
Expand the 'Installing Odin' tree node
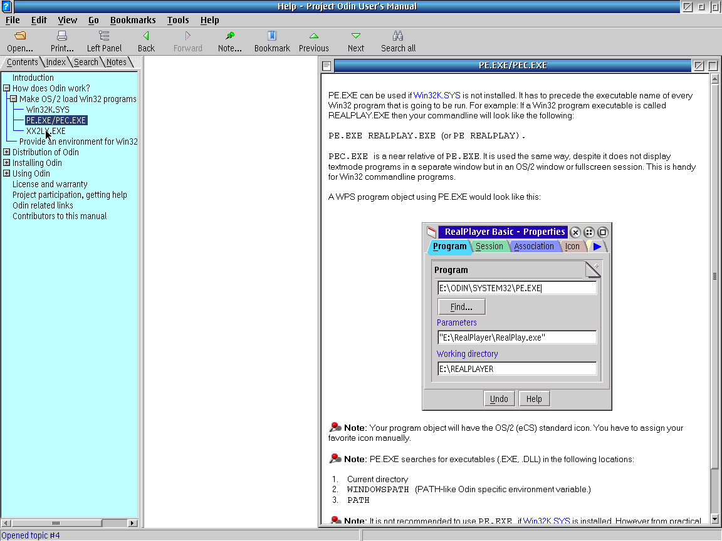(x=6, y=163)
